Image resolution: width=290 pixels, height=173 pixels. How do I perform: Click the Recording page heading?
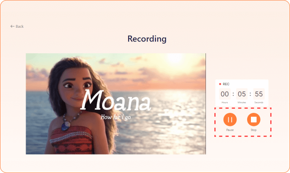point(147,39)
